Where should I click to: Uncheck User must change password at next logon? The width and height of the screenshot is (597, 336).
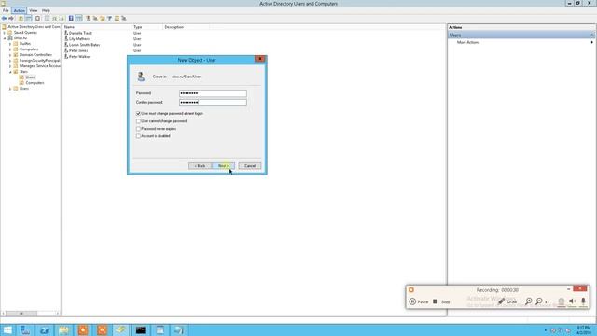(x=138, y=114)
